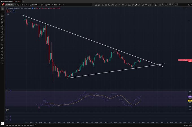Collapse the RSI indicator pane arrow
This screenshot has width=192, height=127.
7,91
